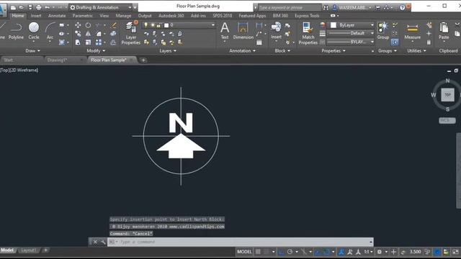Expand the Modify panel
Viewport: 461px width, 259px height.
(x=96, y=51)
